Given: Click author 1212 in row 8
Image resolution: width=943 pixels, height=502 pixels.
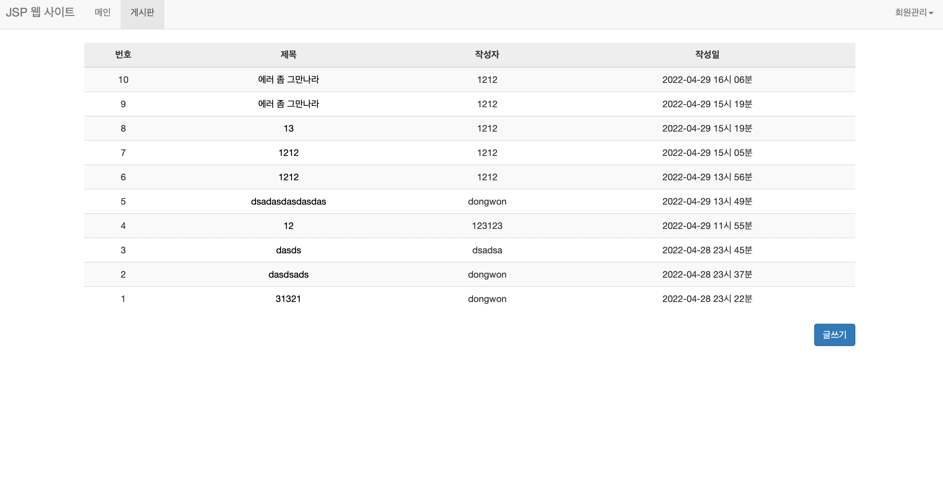Looking at the screenshot, I should (x=487, y=128).
